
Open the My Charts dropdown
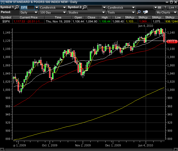click(166, 12)
